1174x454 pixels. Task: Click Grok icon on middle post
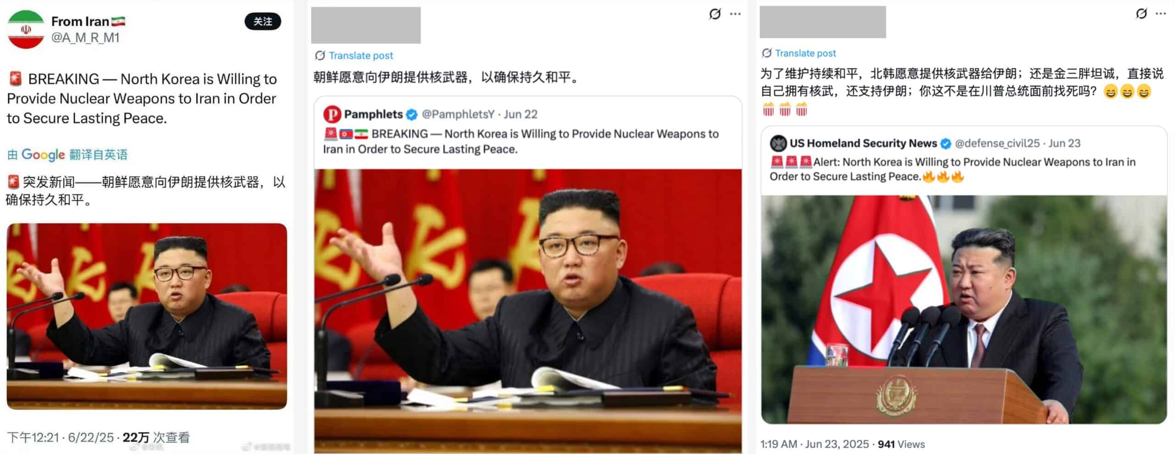tap(714, 14)
